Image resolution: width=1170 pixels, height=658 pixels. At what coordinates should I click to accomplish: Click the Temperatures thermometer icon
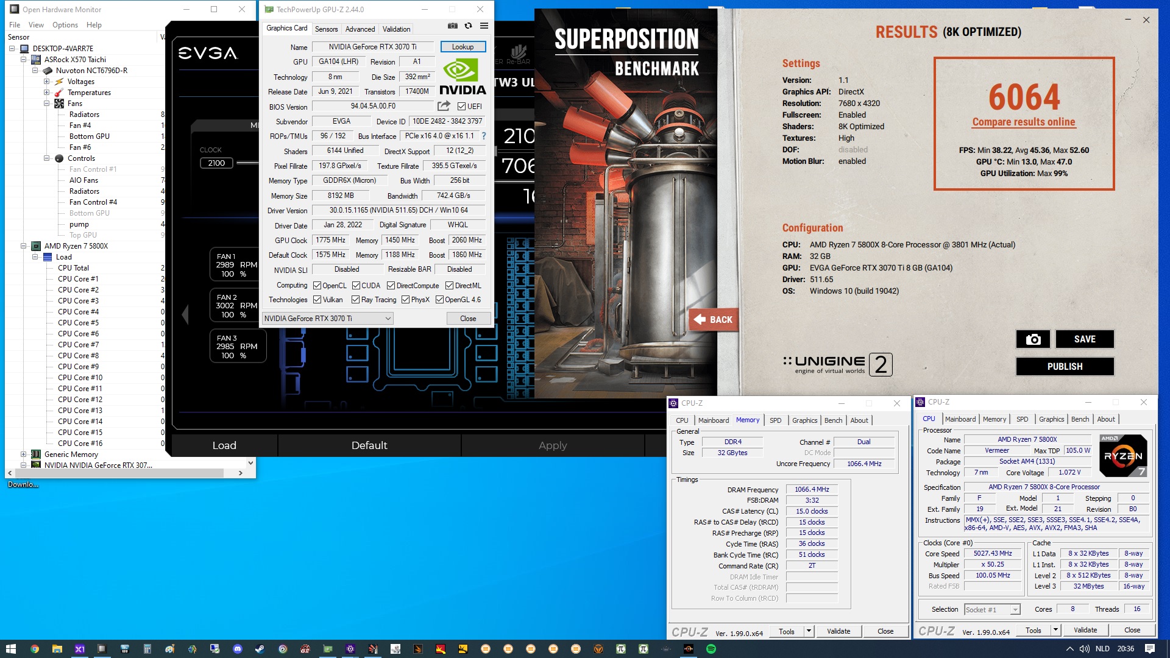pos(59,93)
